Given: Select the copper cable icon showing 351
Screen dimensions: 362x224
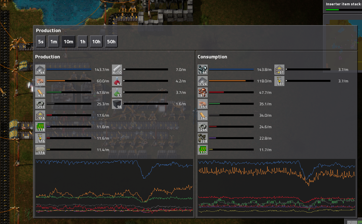Looking at the screenshot, I should click(203, 104).
